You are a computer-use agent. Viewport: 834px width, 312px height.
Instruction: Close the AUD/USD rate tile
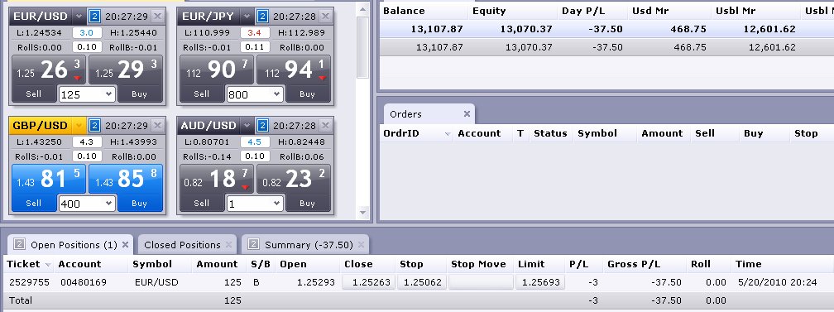coord(325,126)
